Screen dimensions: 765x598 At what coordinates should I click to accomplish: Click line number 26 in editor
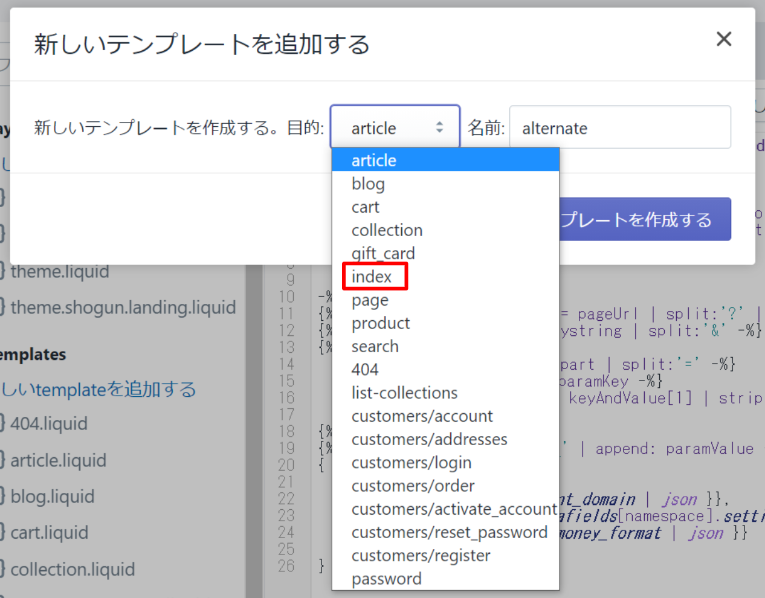coord(286,566)
